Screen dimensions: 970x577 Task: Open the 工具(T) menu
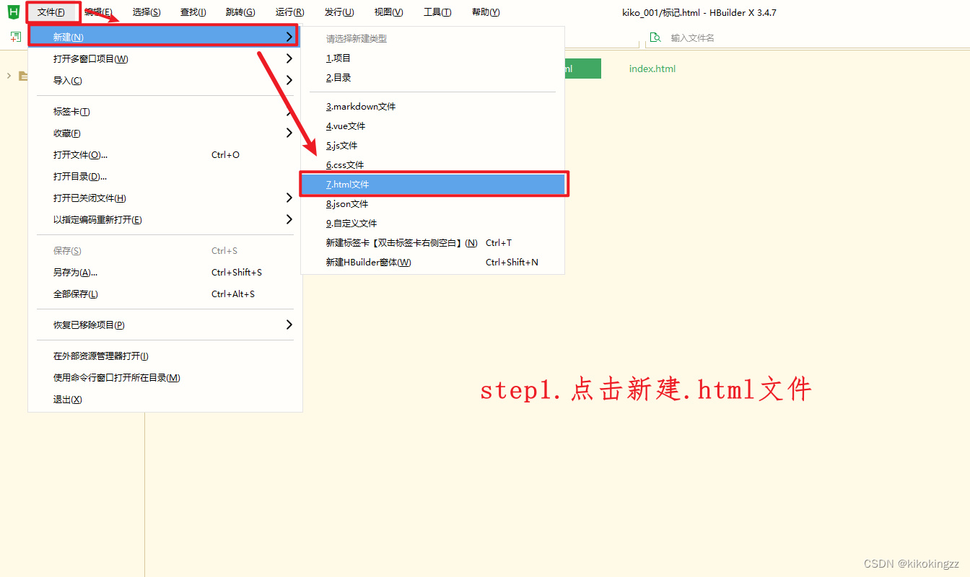(x=437, y=12)
